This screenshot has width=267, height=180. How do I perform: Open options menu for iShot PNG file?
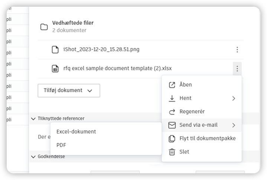237,49
